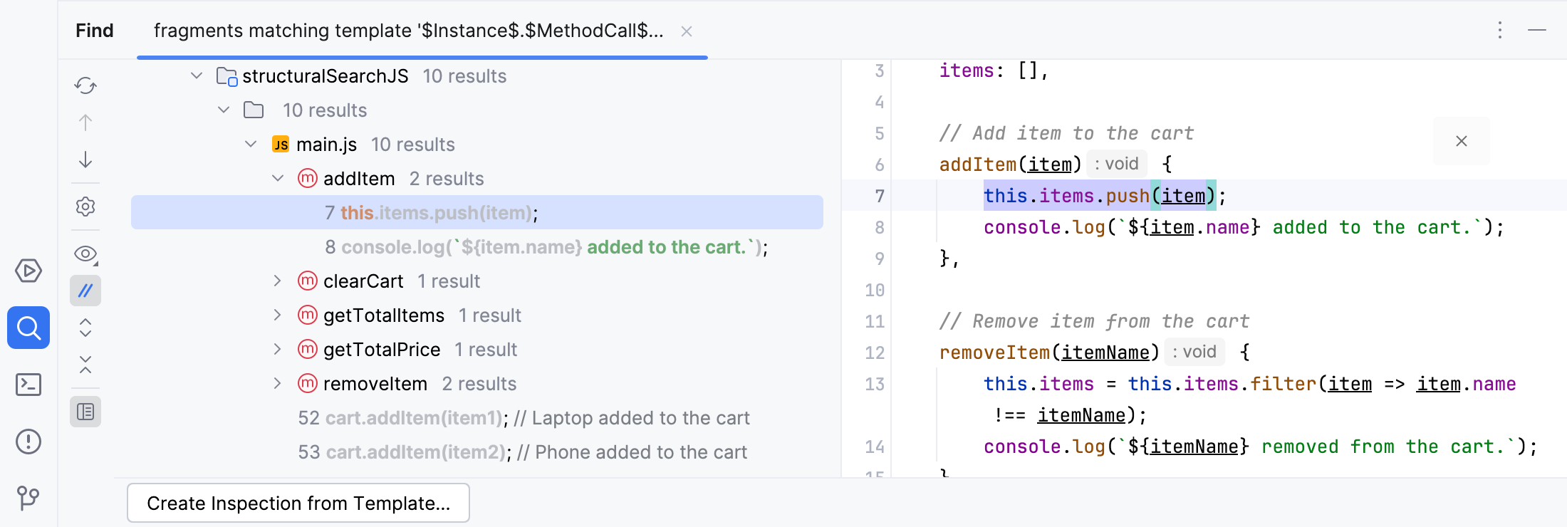Expand the clearCart results node

pyautogui.click(x=278, y=281)
